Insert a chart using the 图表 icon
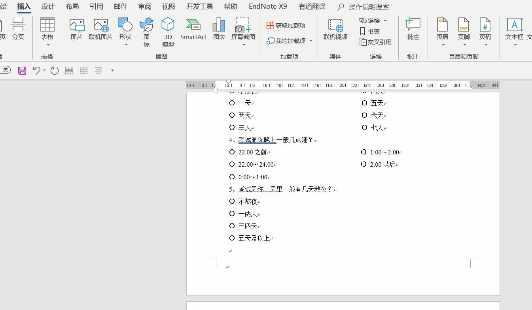The height and width of the screenshot is (310, 532). pos(218,30)
